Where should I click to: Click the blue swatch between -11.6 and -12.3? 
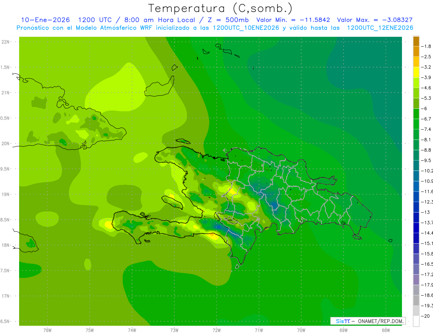pyautogui.click(x=416, y=196)
